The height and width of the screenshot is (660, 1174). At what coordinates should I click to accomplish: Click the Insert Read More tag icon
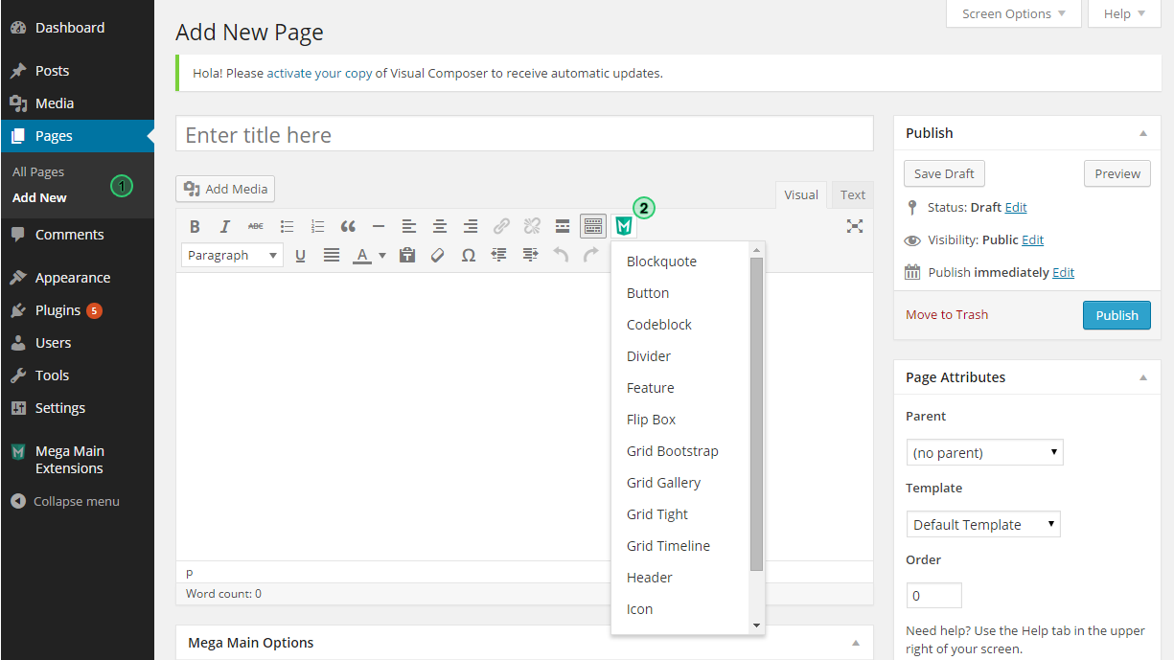(x=563, y=227)
